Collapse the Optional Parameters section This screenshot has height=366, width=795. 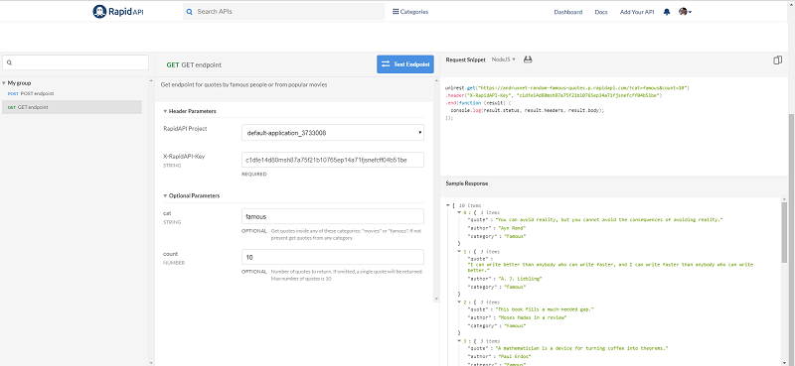pyautogui.click(x=165, y=196)
